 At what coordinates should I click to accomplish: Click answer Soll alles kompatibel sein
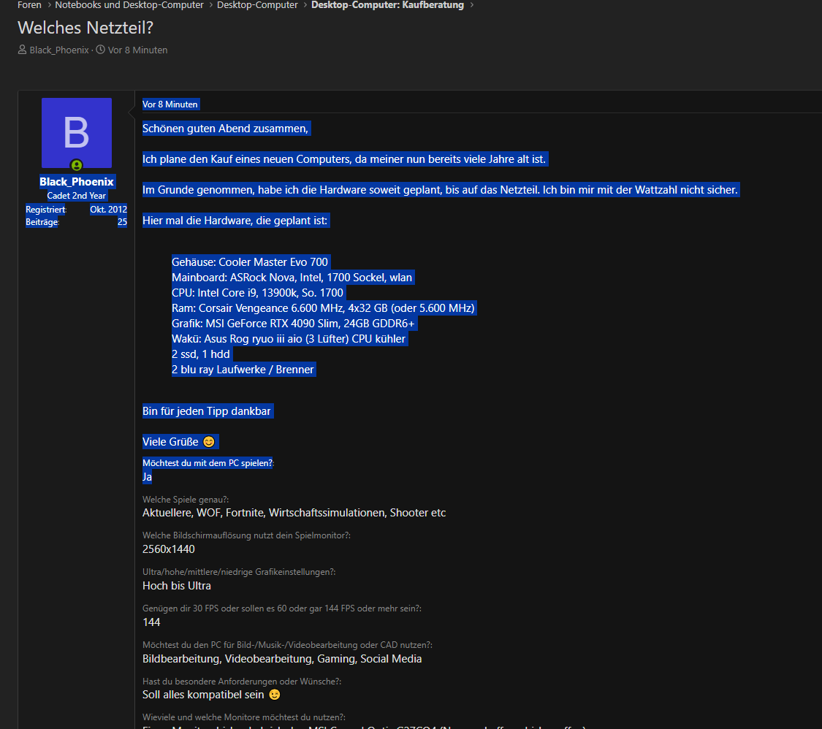203,695
